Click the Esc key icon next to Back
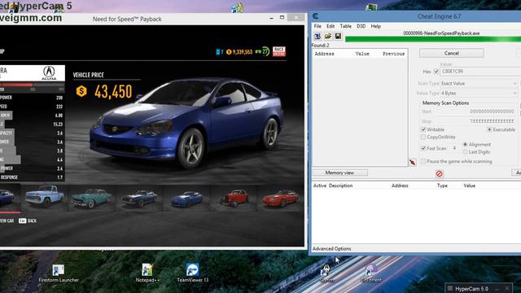Screen dimensions: 521x293 point(22,221)
